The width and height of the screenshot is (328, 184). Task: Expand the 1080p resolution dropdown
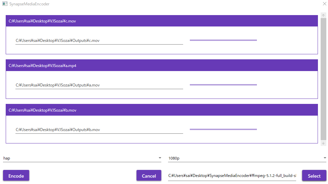(248, 158)
